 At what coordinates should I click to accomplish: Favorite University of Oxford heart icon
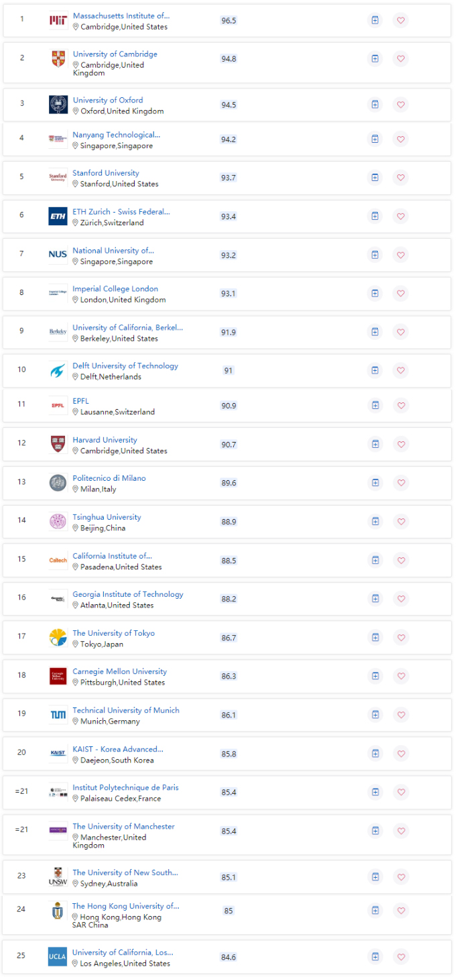point(401,105)
